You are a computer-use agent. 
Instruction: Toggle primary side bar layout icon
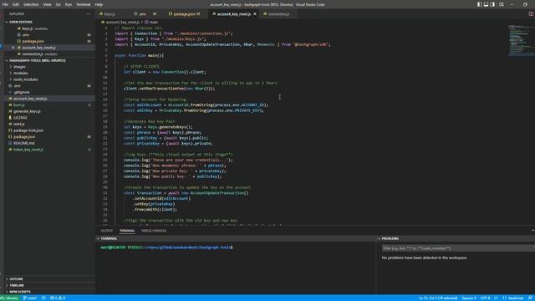(x=479, y=4)
